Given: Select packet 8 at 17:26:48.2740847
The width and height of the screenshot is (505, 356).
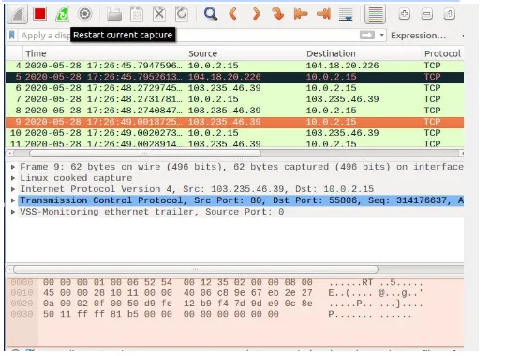Looking at the screenshot, I should (234, 111).
